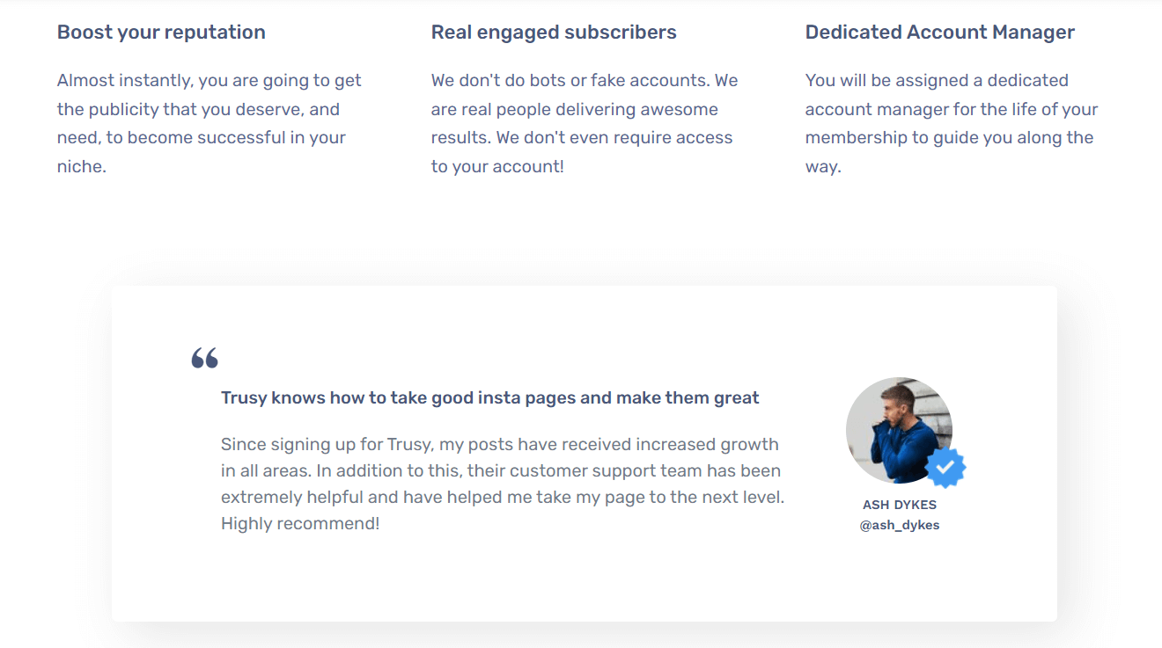Click the blue verified badge icon
The image size is (1162, 648).
tap(945, 468)
